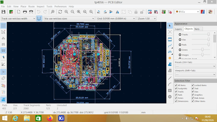This screenshot has width=217, height=122.
Task: Open the B1.Cu layer selector
Action: point(187,12)
